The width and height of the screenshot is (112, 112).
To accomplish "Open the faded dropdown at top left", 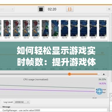I will tap(7, 9).
